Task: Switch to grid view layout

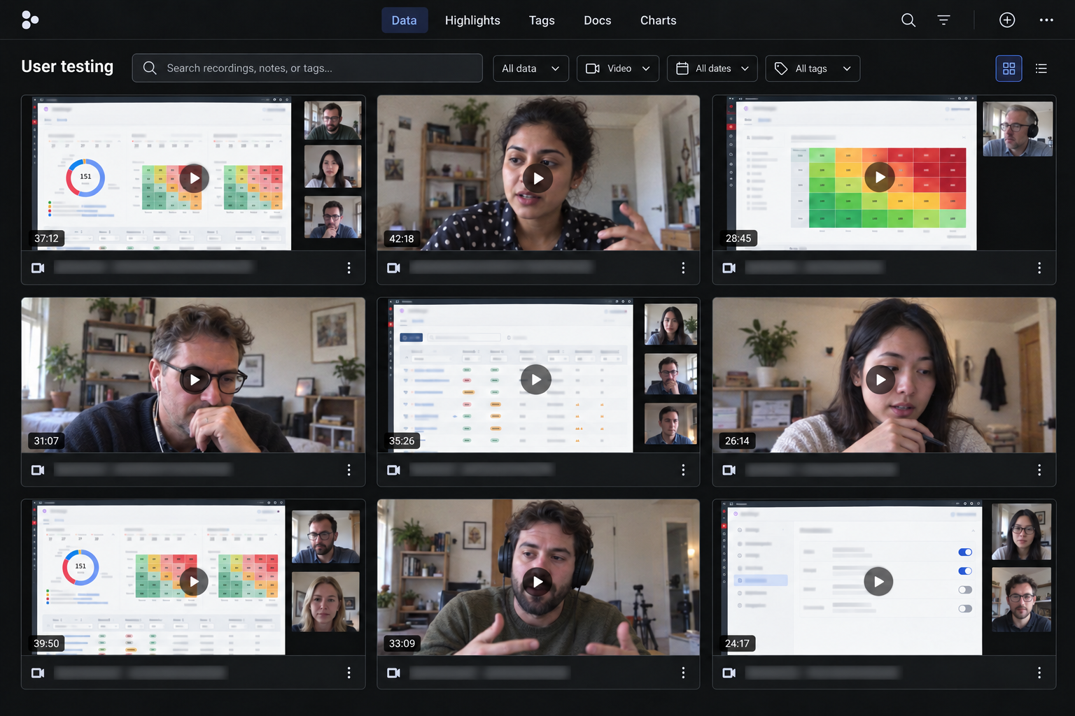Action: [1009, 69]
